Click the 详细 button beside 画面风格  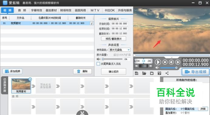click(203, 109)
